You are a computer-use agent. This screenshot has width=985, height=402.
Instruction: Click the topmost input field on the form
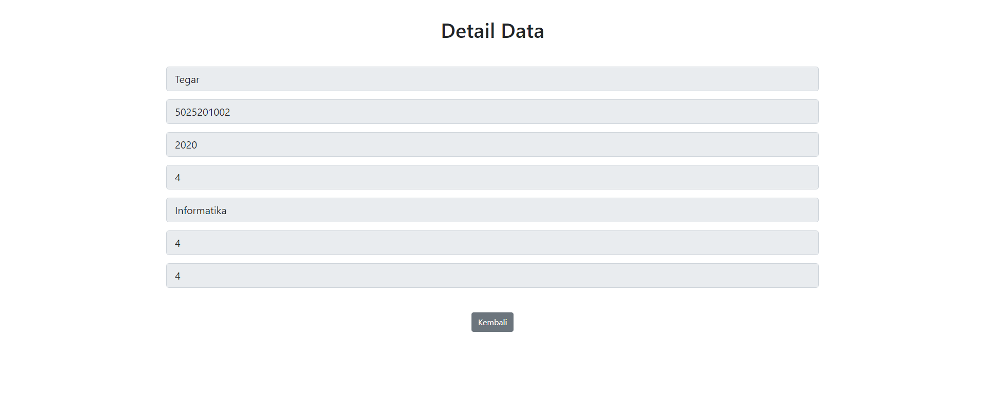pyautogui.click(x=492, y=79)
